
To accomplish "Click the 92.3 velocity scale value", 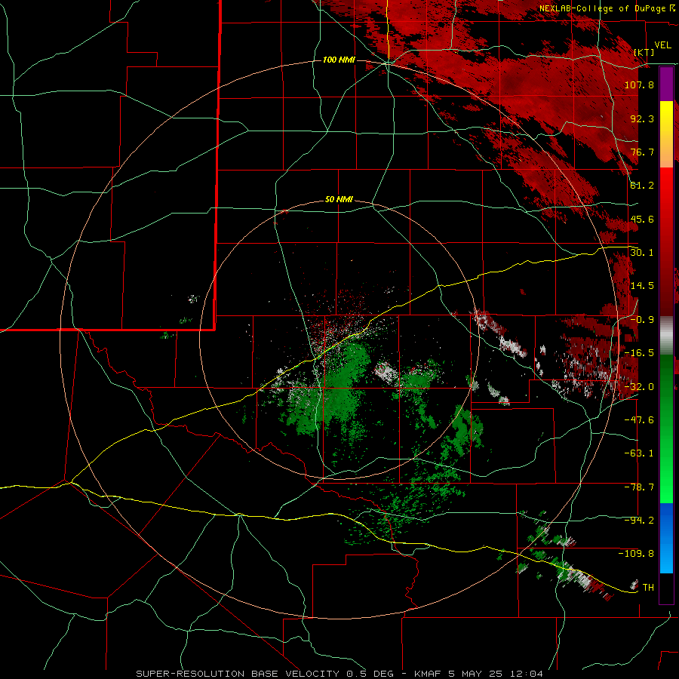I will click(642, 118).
